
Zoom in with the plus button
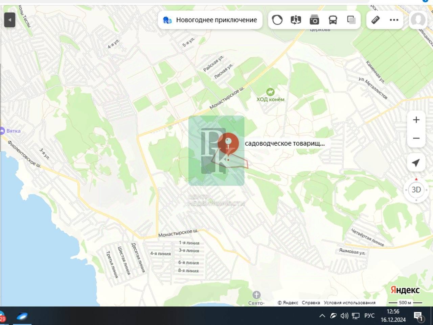point(416,120)
